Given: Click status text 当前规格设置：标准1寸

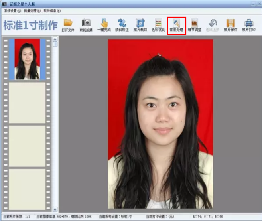Looking at the screenshot, I should click(116, 217).
